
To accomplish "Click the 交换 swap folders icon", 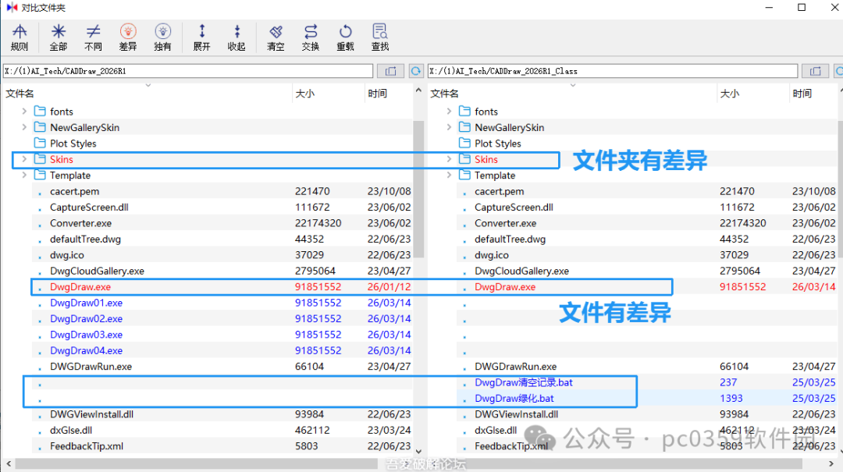I will click(x=311, y=37).
